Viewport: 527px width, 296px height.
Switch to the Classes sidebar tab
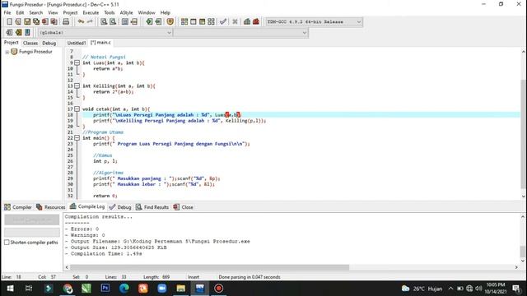[30, 43]
